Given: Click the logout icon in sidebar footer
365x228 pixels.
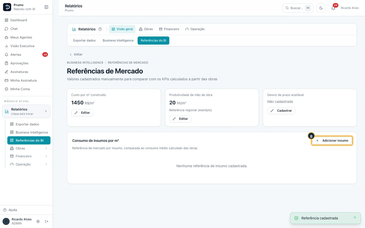Looking at the screenshot, I should [x=47, y=221].
